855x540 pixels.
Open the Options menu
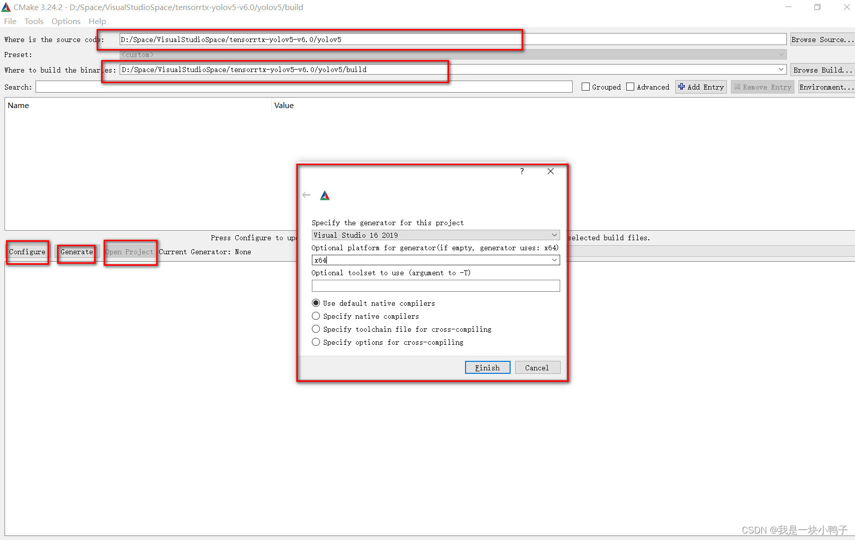click(x=66, y=21)
